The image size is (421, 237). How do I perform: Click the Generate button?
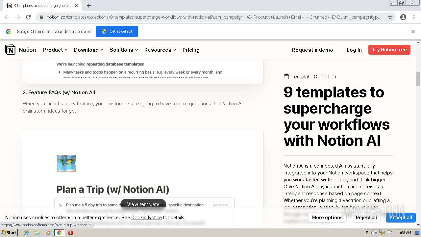pos(220,205)
